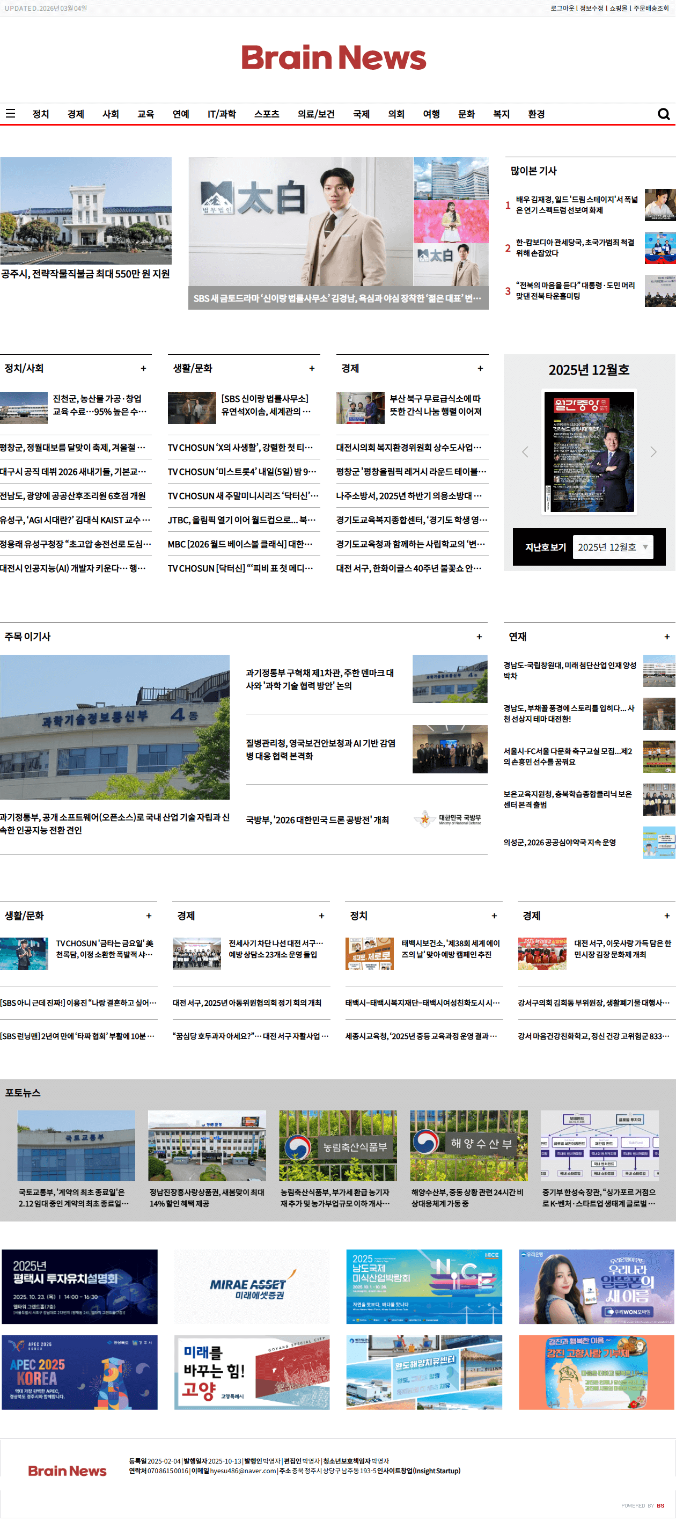Expand 연재 section plus icon
This screenshot has width=676, height=1536.
[x=666, y=637]
